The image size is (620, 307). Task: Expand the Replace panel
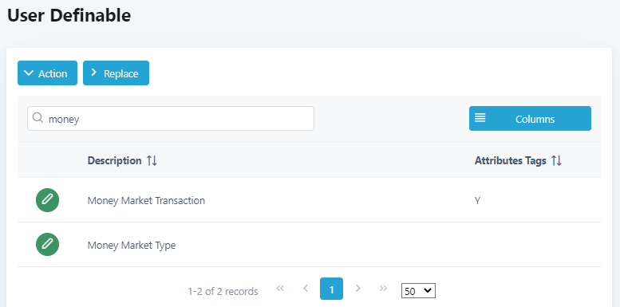pos(116,73)
